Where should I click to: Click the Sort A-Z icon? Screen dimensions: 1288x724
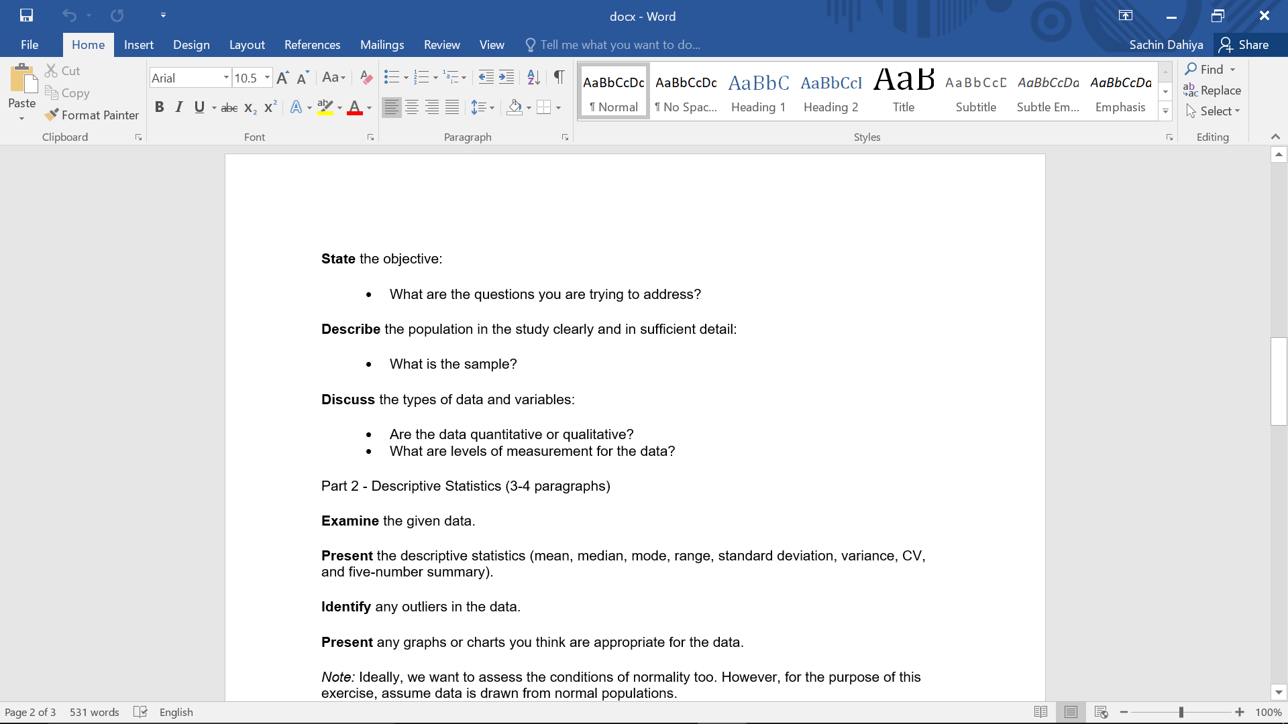533,78
